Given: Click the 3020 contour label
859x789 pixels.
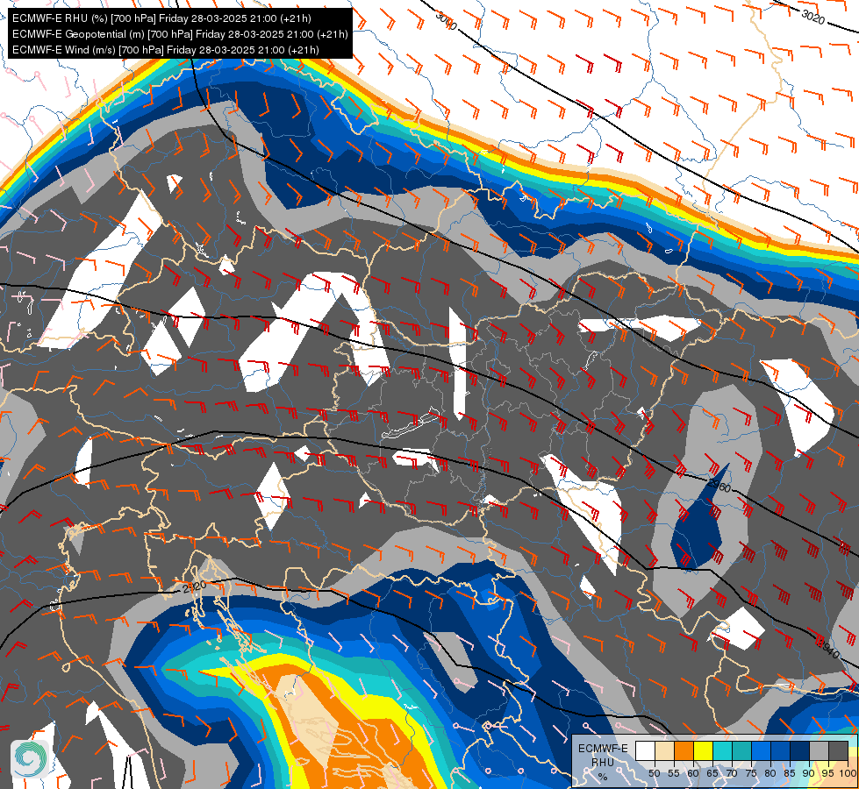Looking at the screenshot, I should pos(812,17).
